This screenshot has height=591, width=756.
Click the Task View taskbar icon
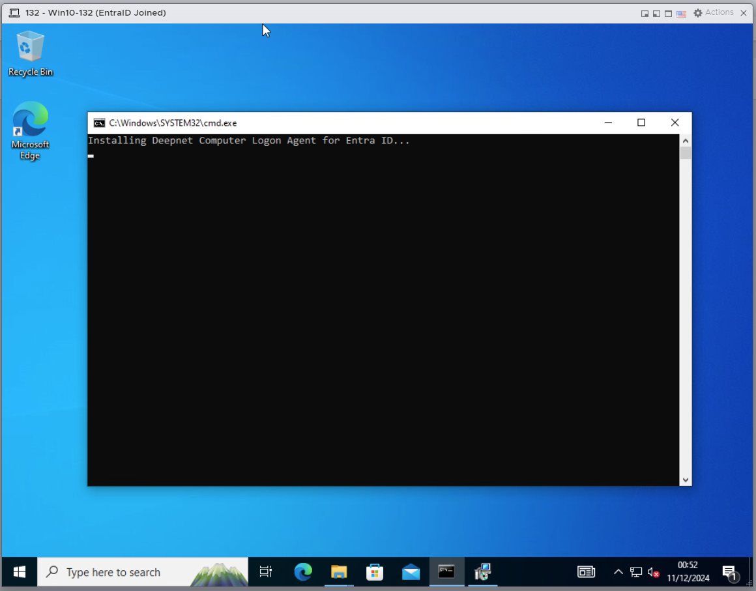(265, 572)
